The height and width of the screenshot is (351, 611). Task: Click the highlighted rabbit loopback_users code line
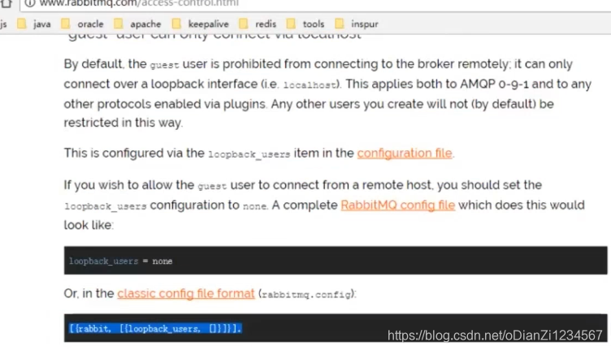point(155,328)
